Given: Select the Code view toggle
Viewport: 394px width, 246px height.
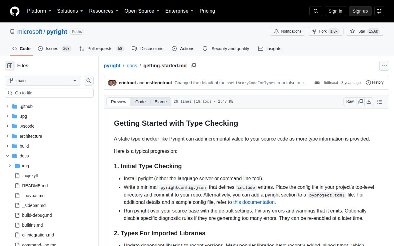Looking at the screenshot, I should [x=140, y=102].
